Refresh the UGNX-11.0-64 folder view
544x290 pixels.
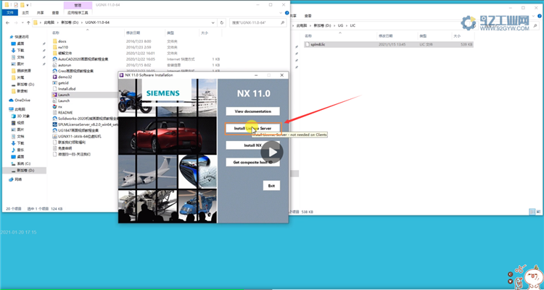pos(222,22)
